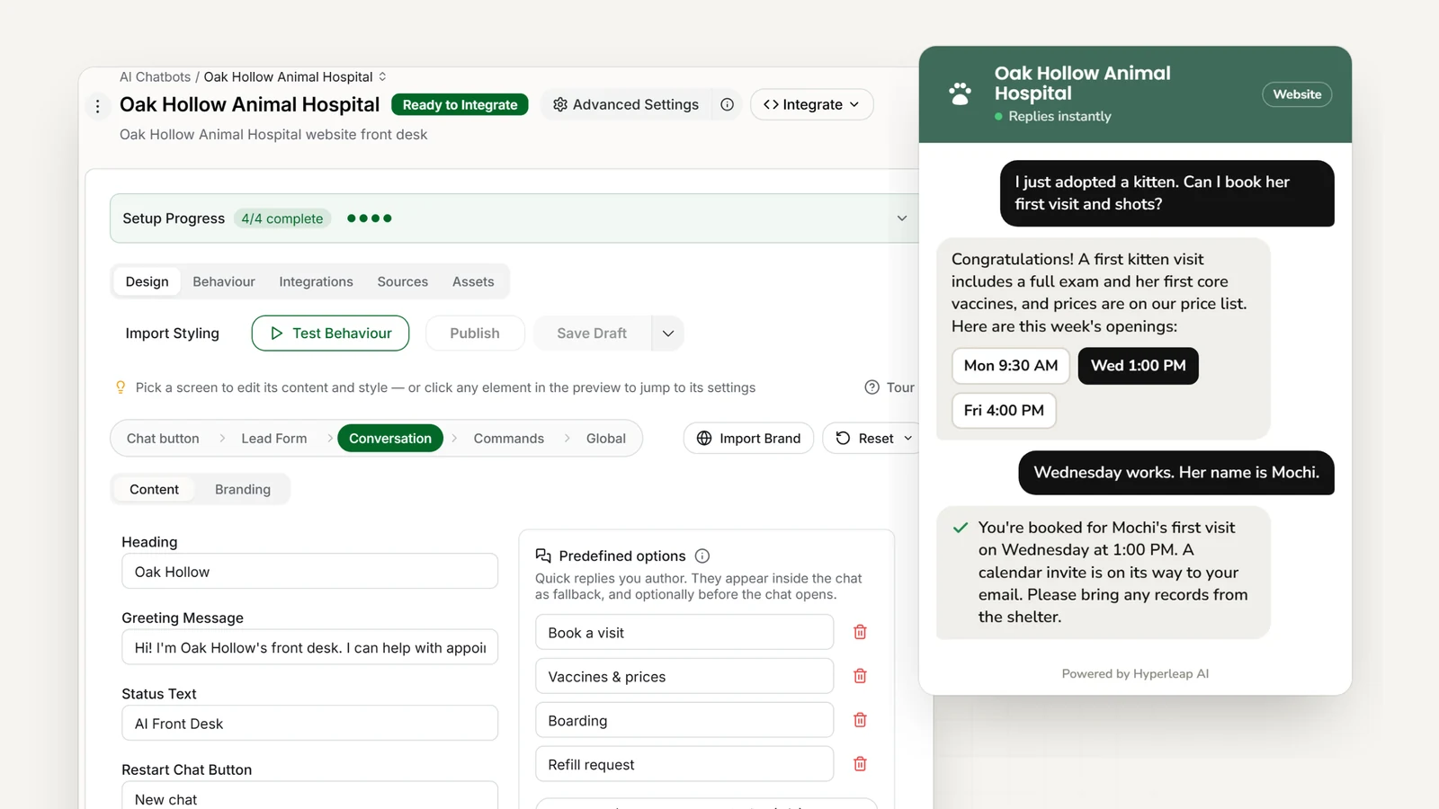Screen dimensions: 1439x809
Task: Click the paw logo in the chat header
Action: pos(960,94)
